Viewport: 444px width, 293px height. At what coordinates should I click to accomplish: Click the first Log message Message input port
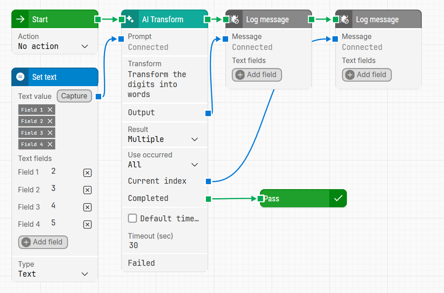pyautogui.click(x=225, y=39)
